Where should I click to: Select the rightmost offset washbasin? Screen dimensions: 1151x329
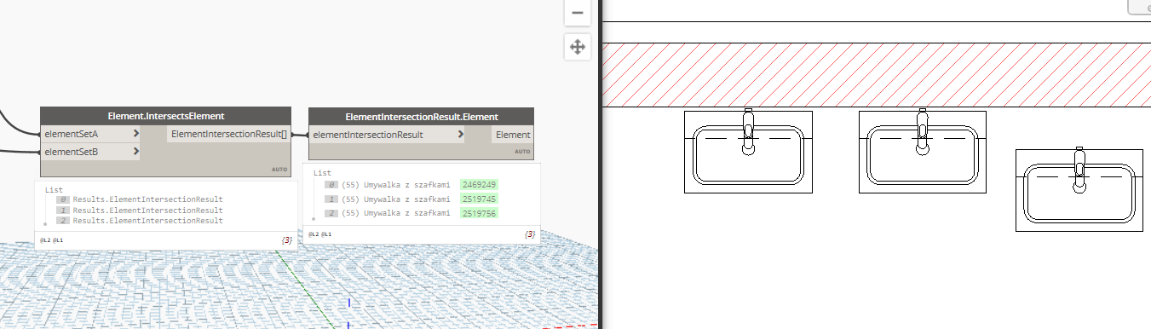1079,190
